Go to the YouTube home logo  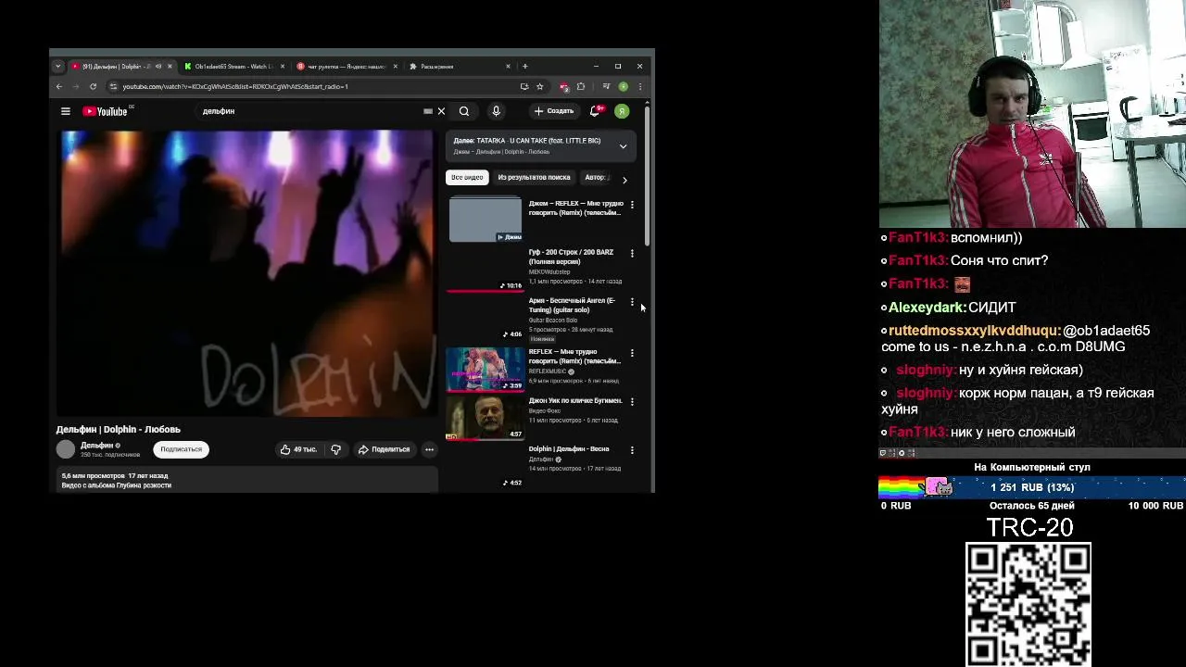(x=105, y=111)
